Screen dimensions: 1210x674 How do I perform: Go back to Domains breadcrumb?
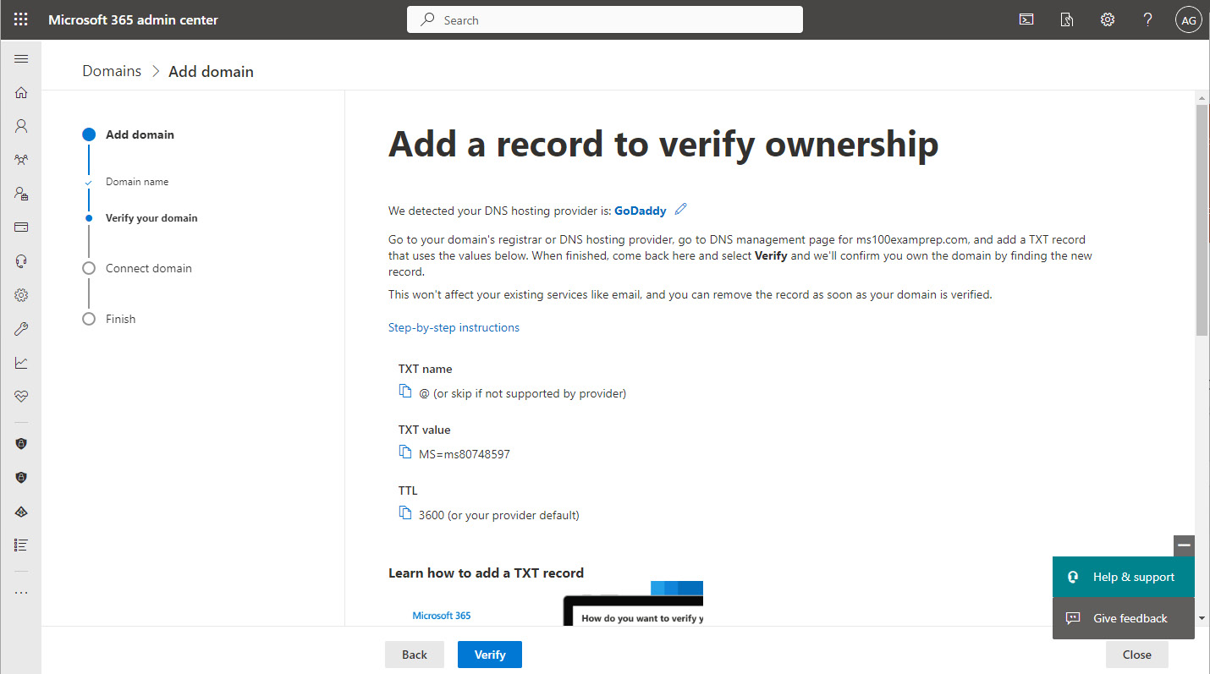pos(112,71)
